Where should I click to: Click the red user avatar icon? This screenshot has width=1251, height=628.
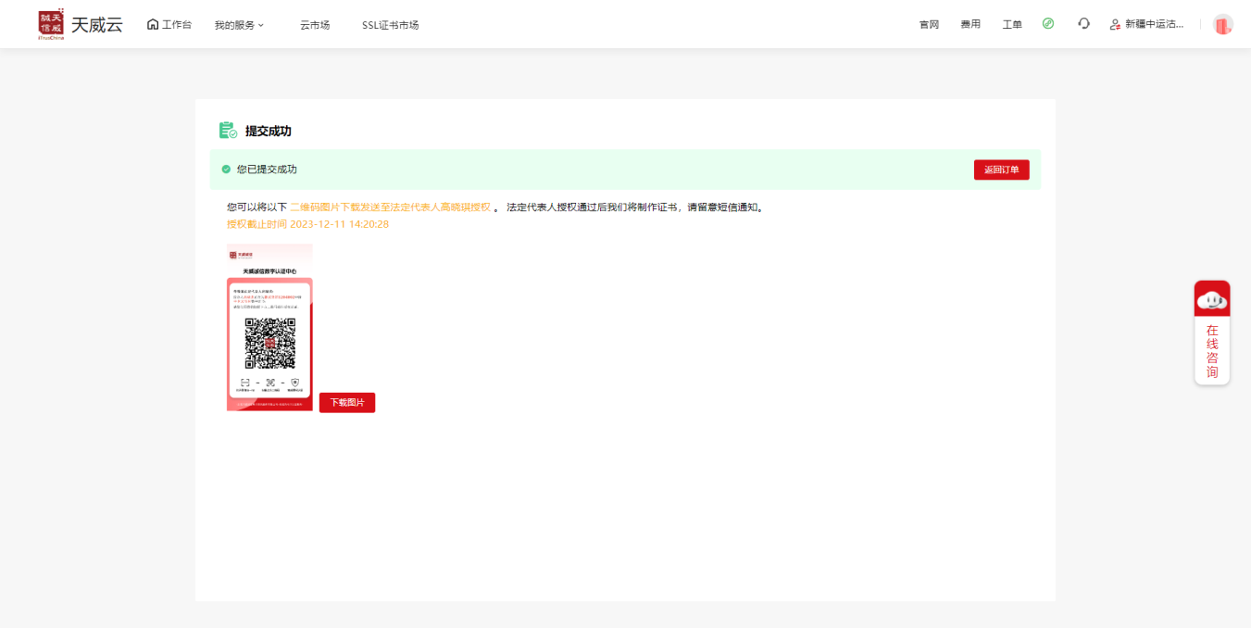1223,25
